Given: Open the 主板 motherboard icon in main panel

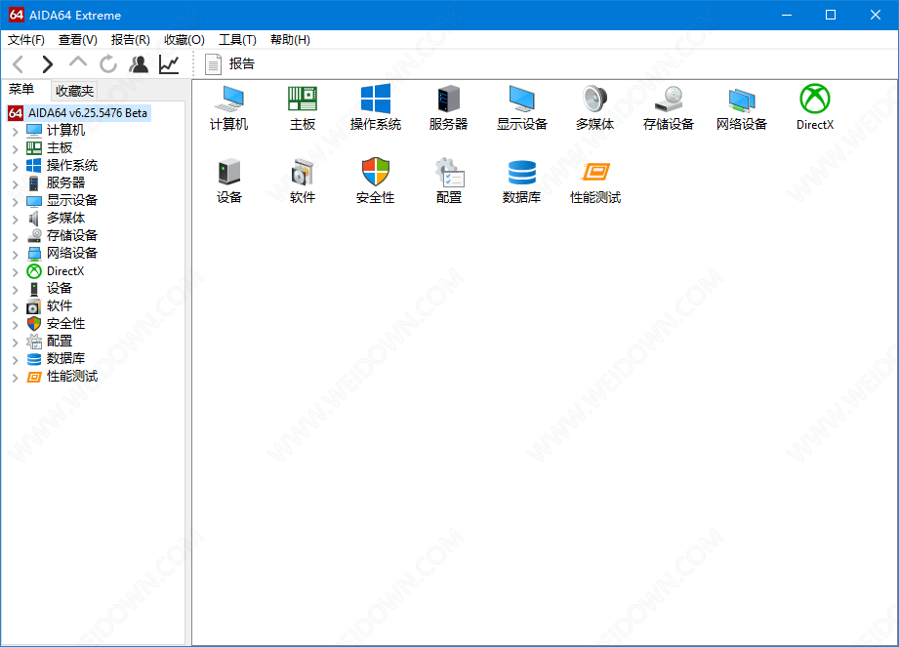Looking at the screenshot, I should (303, 107).
